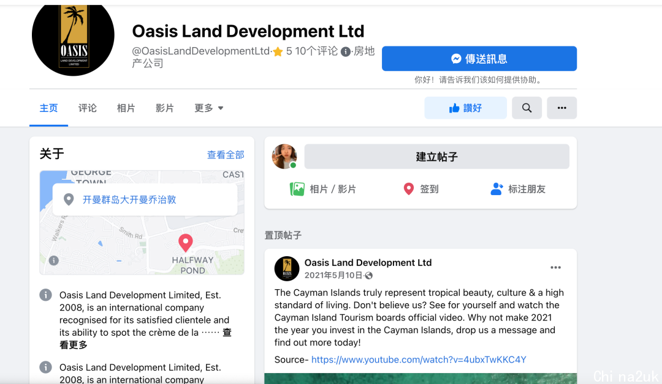Switch to the 主页 tab
This screenshot has height=384, width=662.
48,108
